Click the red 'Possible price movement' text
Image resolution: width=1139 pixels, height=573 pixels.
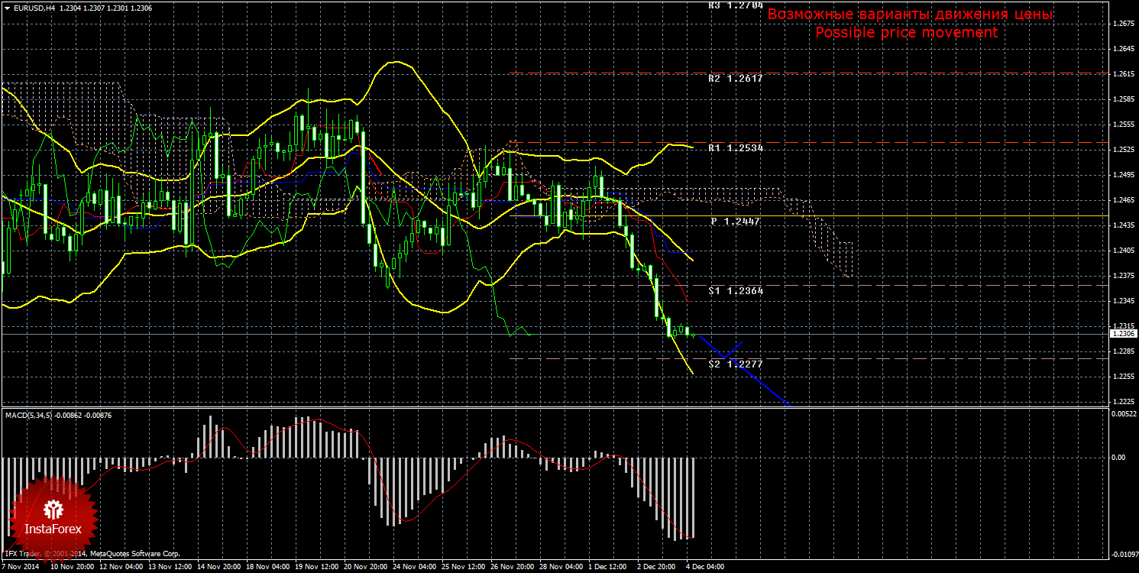[906, 33]
